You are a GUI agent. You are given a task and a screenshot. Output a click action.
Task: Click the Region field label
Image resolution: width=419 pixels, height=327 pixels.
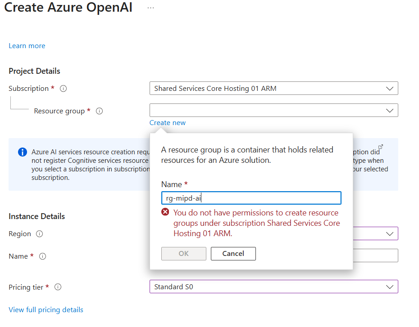click(20, 234)
